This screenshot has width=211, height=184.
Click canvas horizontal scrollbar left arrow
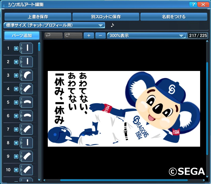coord(44,180)
